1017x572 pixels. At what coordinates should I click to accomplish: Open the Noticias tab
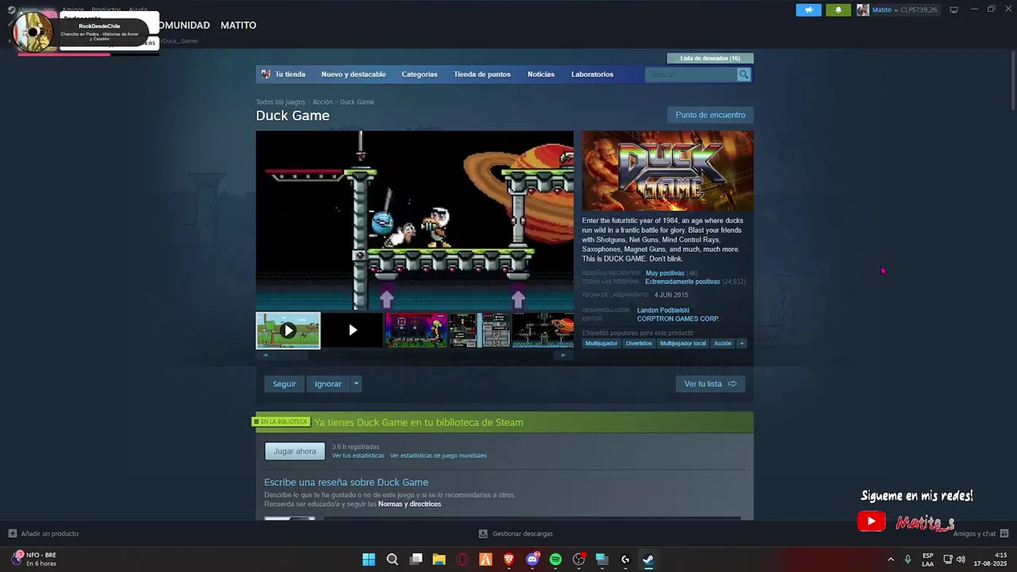[541, 74]
